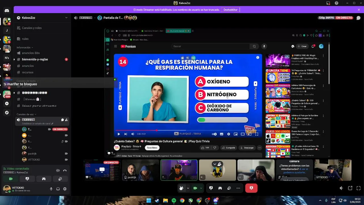Open noise suppression waveform icon
The height and width of the screenshot is (205, 364).
pyautogui.click(x=58, y=171)
